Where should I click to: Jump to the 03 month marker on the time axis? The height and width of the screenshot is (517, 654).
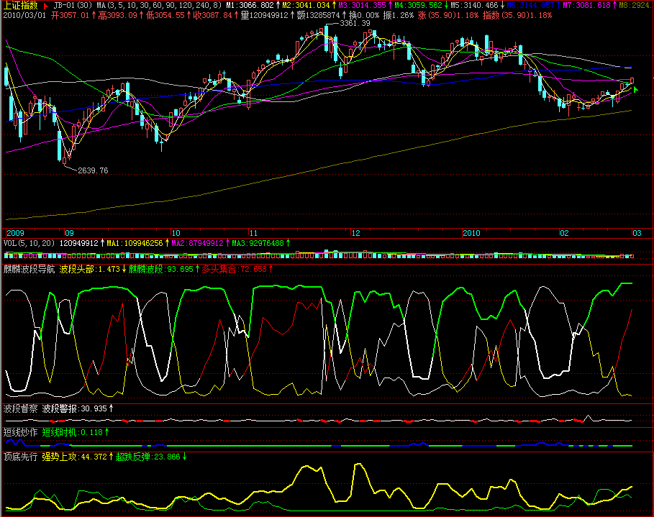pos(637,233)
